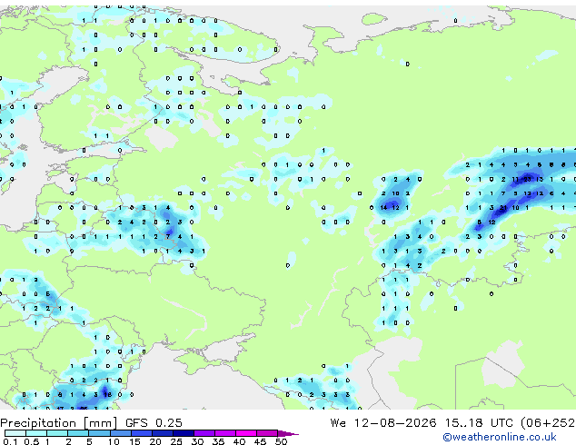Click the 5–10 mm legend swatch
Screen dimensions: 576x445
coord(99,433)
